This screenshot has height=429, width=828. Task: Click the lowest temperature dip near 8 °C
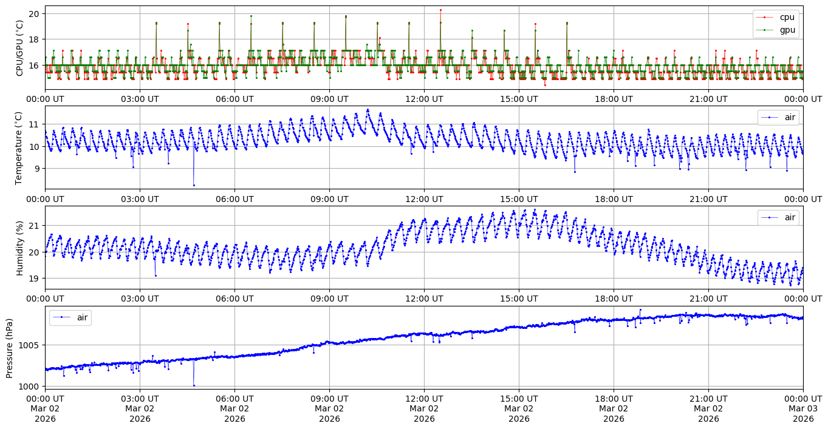click(x=194, y=185)
